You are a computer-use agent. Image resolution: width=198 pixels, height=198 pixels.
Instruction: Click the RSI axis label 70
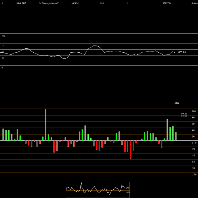coord(3,46)
